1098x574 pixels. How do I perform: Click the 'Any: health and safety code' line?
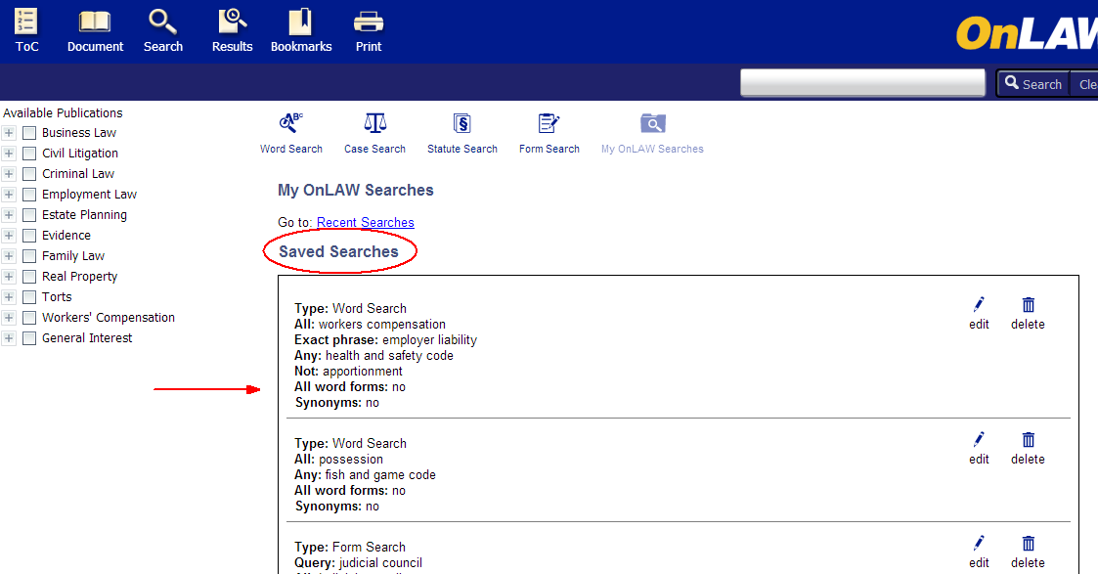(373, 356)
